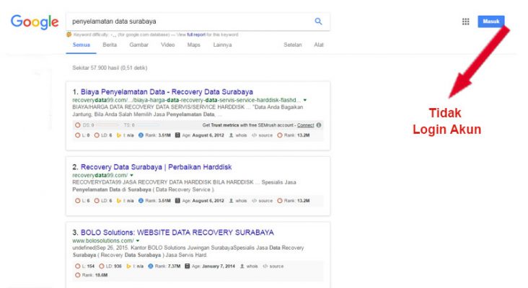Screen dimensions: 528x288
Task: Open the Lainnya more menu
Action: click(x=222, y=45)
